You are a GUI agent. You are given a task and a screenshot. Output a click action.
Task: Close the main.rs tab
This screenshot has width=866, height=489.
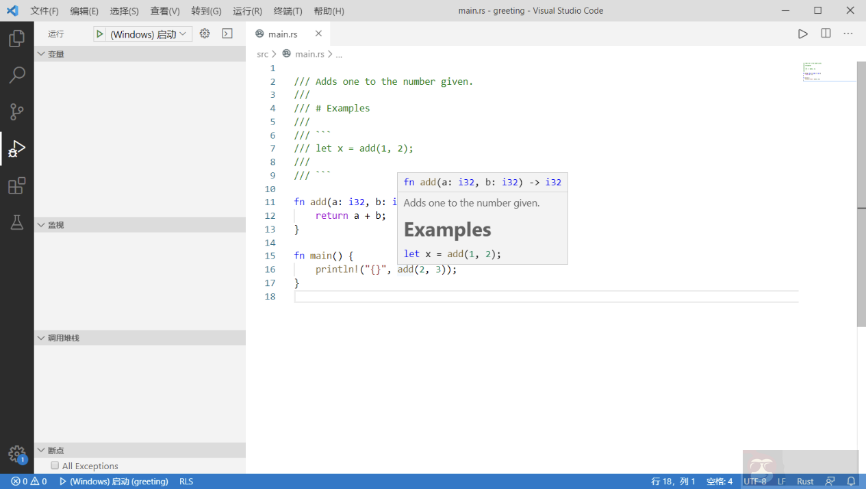pos(318,34)
